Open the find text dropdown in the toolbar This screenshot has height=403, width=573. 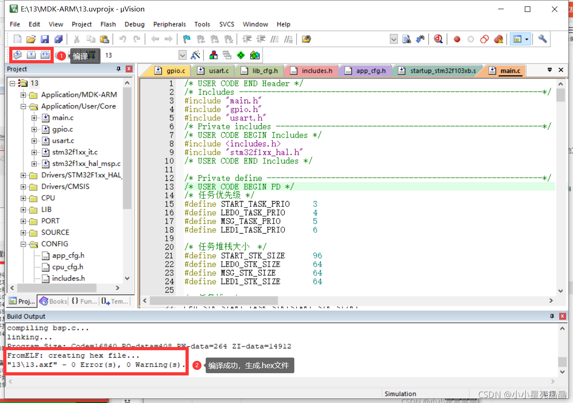pos(394,39)
